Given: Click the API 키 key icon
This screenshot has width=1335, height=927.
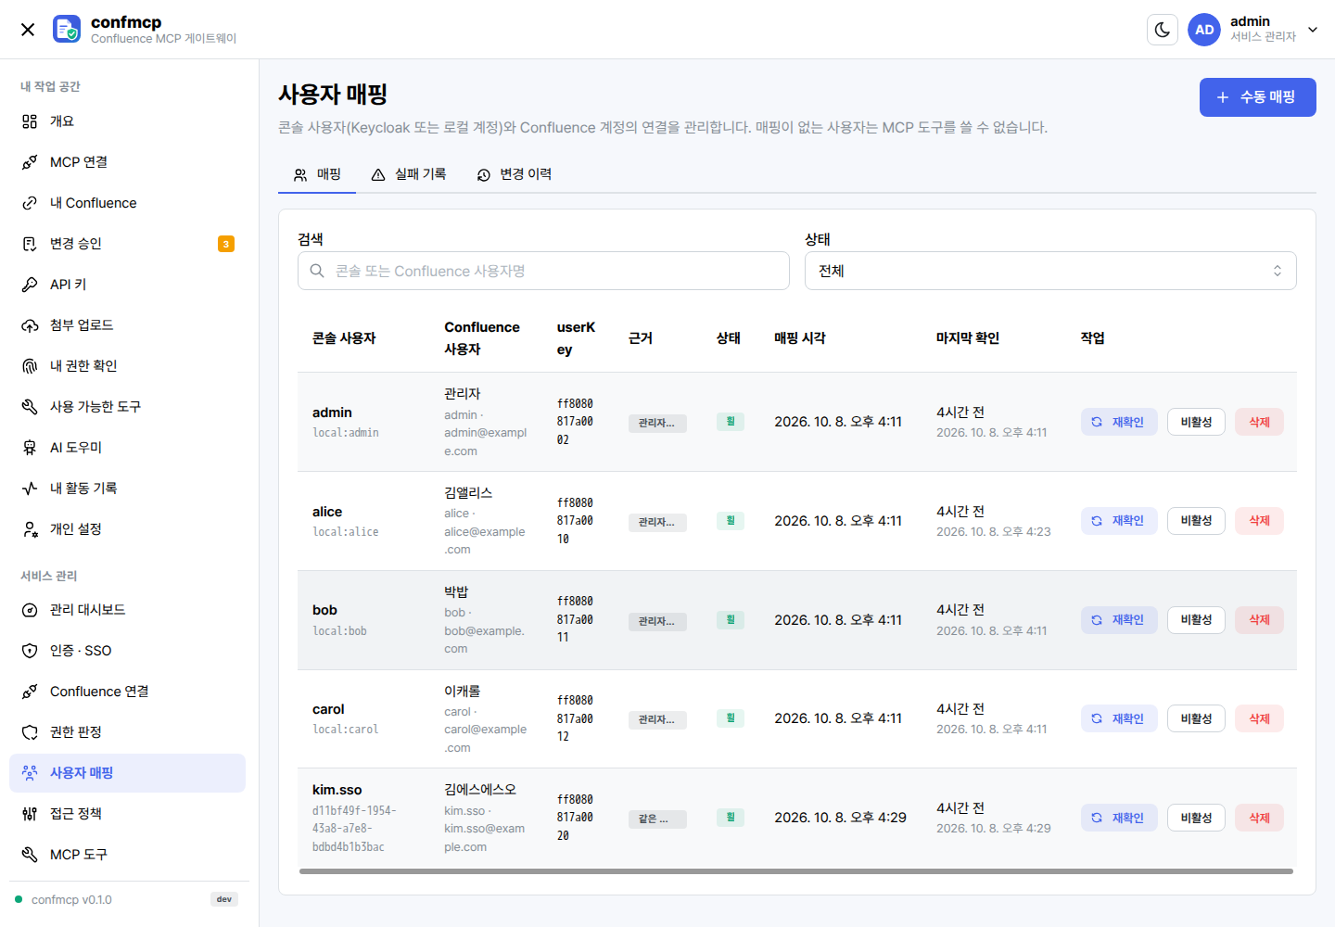Looking at the screenshot, I should (x=30, y=285).
